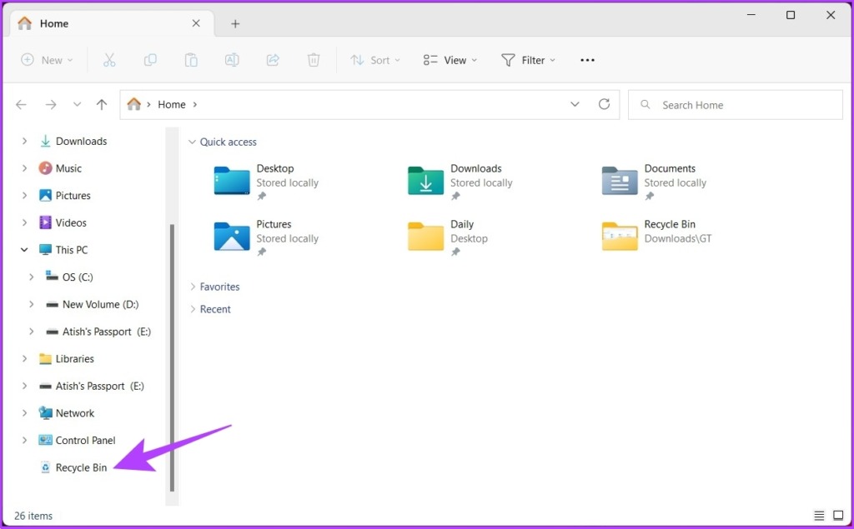Collapse the This PC tree node
The image size is (854, 529).
click(x=24, y=250)
